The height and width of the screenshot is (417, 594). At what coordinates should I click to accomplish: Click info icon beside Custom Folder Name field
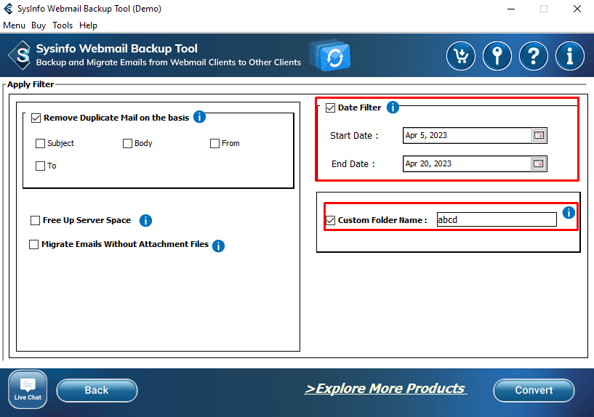click(x=569, y=213)
